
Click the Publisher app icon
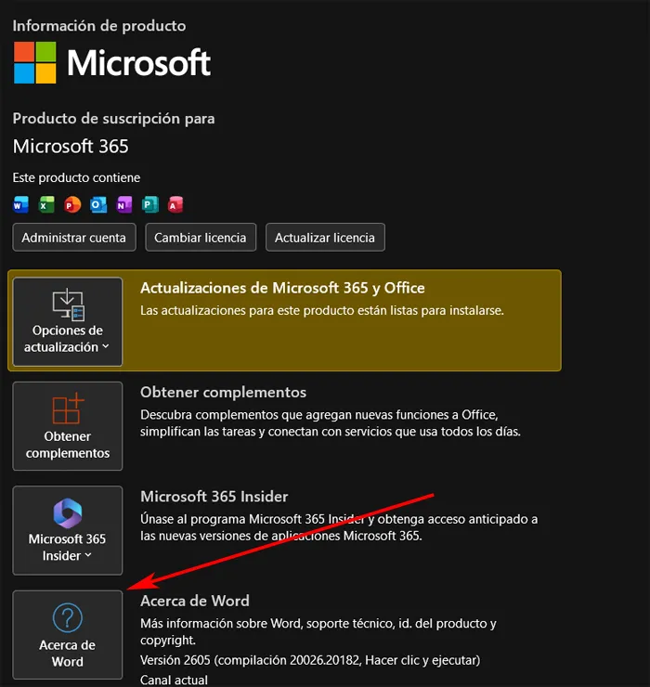click(149, 204)
